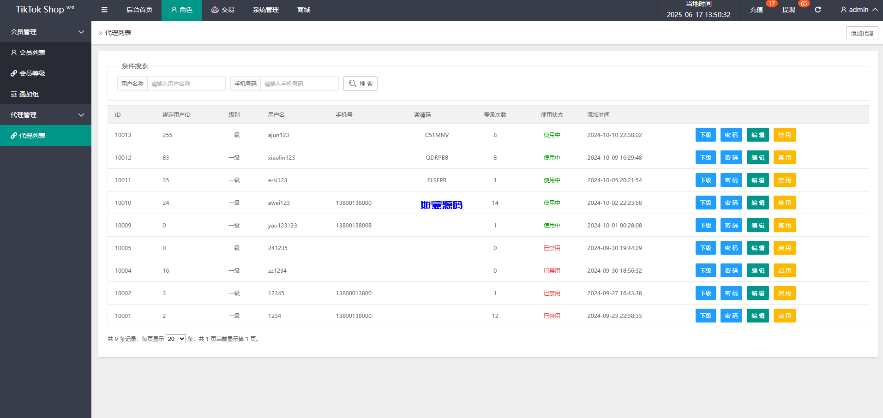Click 下级 for user ajun123

(706, 135)
